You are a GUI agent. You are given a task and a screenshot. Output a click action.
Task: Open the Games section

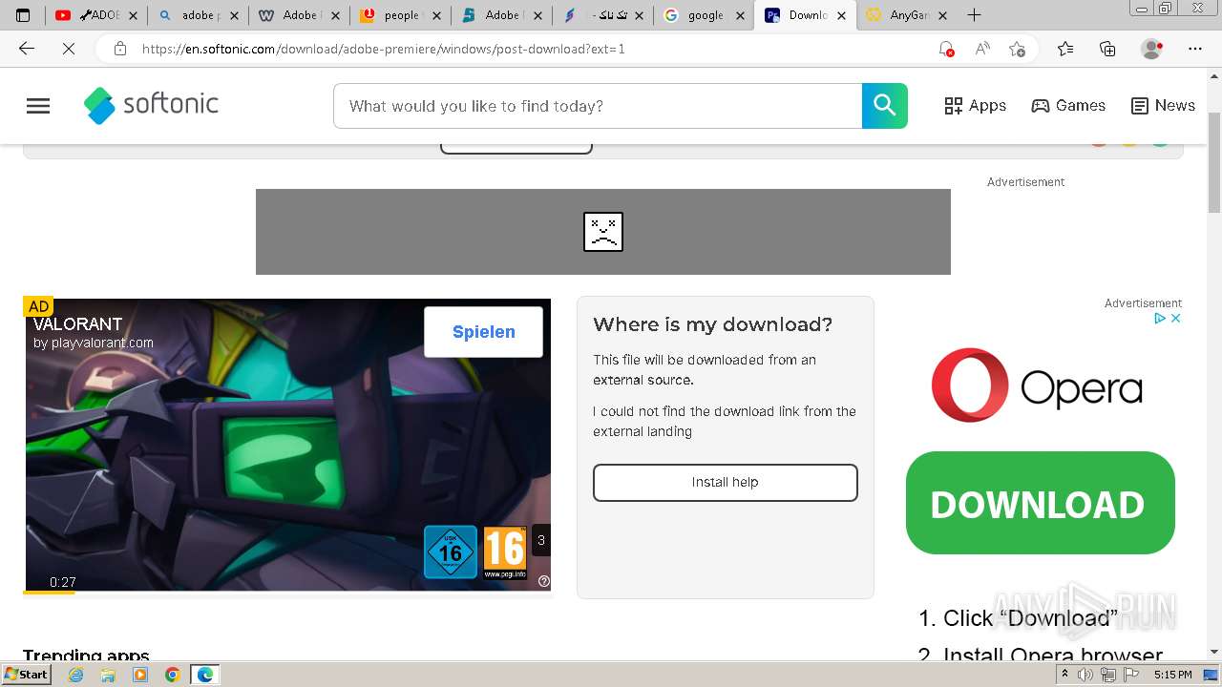tap(1068, 106)
